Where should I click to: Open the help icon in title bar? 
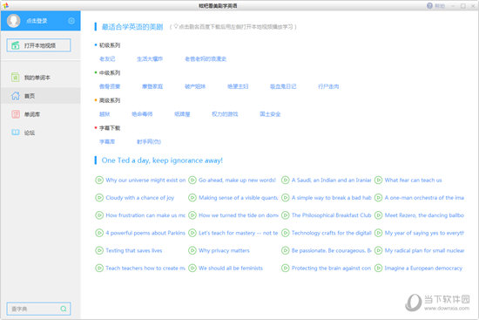pos(429,5)
